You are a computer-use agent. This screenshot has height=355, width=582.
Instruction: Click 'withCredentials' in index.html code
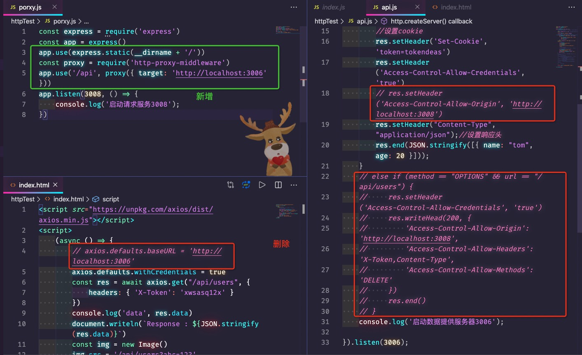(165, 272)
